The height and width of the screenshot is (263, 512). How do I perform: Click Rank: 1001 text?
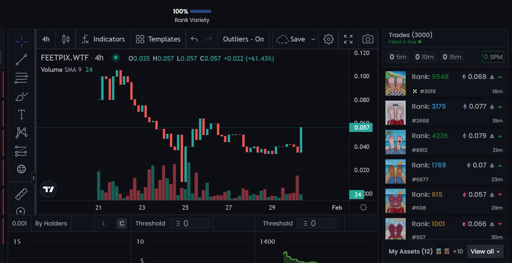pos(428,224)
